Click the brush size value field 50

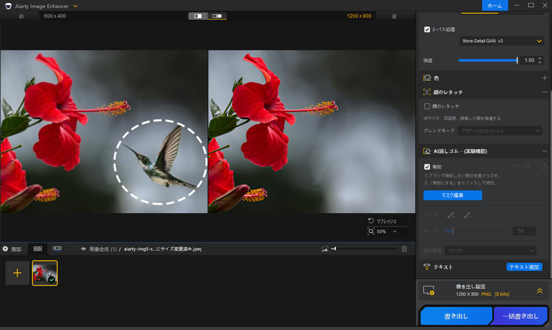pyautogui.click(x=521, y=231)
